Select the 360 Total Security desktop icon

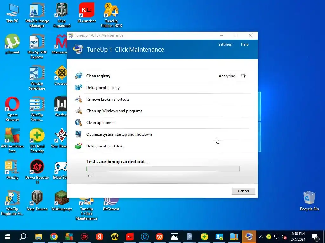(x=37, y=141)
